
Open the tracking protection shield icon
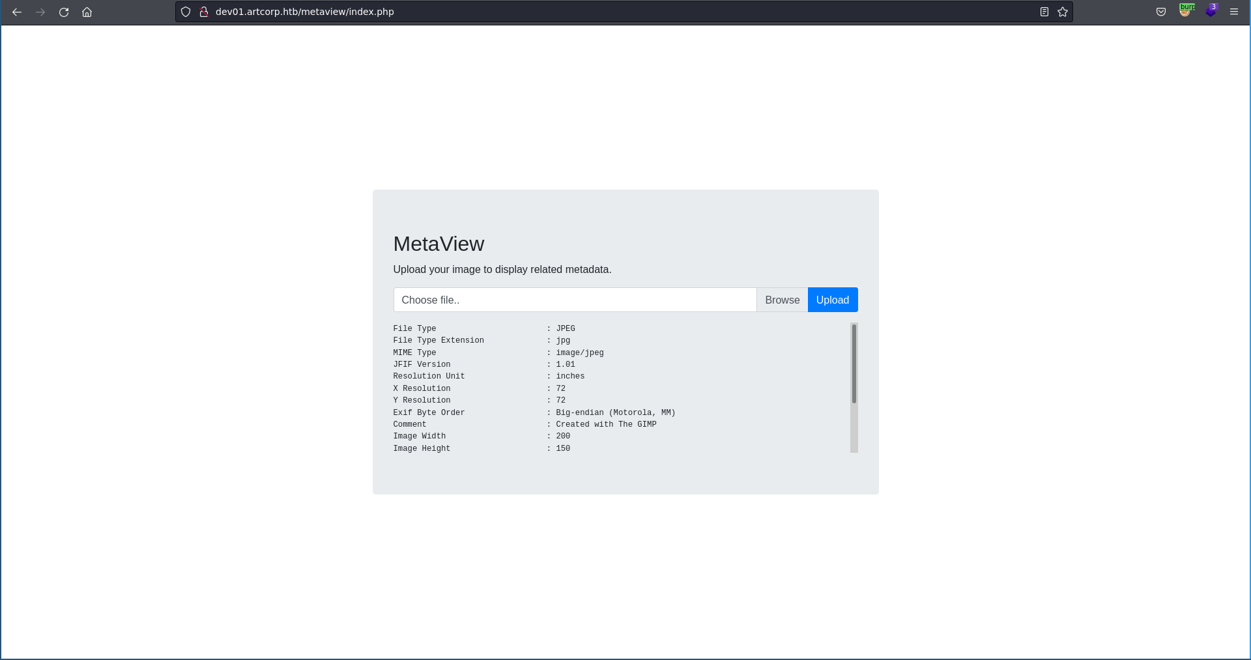pos(186,12)
